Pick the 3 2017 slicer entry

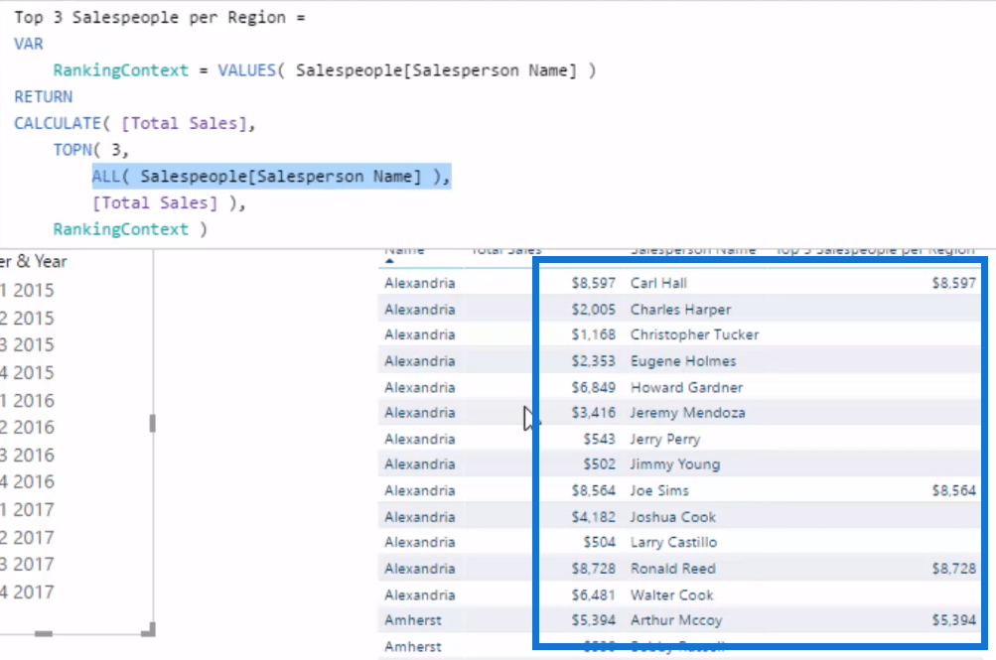point(28,565)
